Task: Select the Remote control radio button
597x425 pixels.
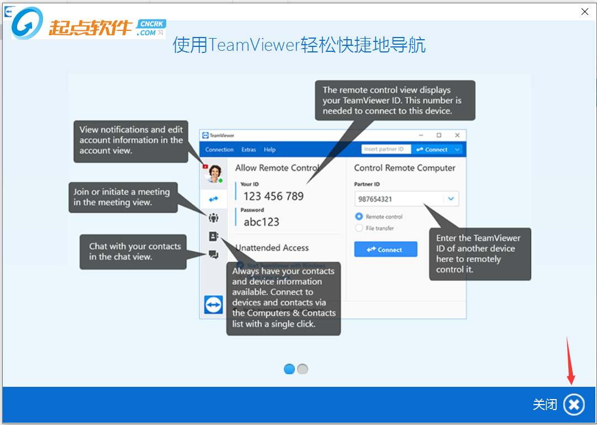Action: pyautogui.click(x=358, y=216)
